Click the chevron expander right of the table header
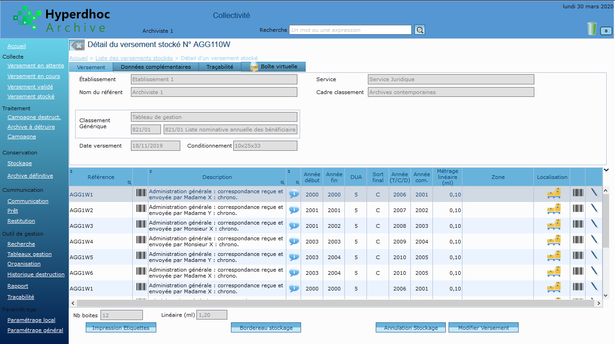615x344 pixels. pyautogui.click(x=606, y=170)
